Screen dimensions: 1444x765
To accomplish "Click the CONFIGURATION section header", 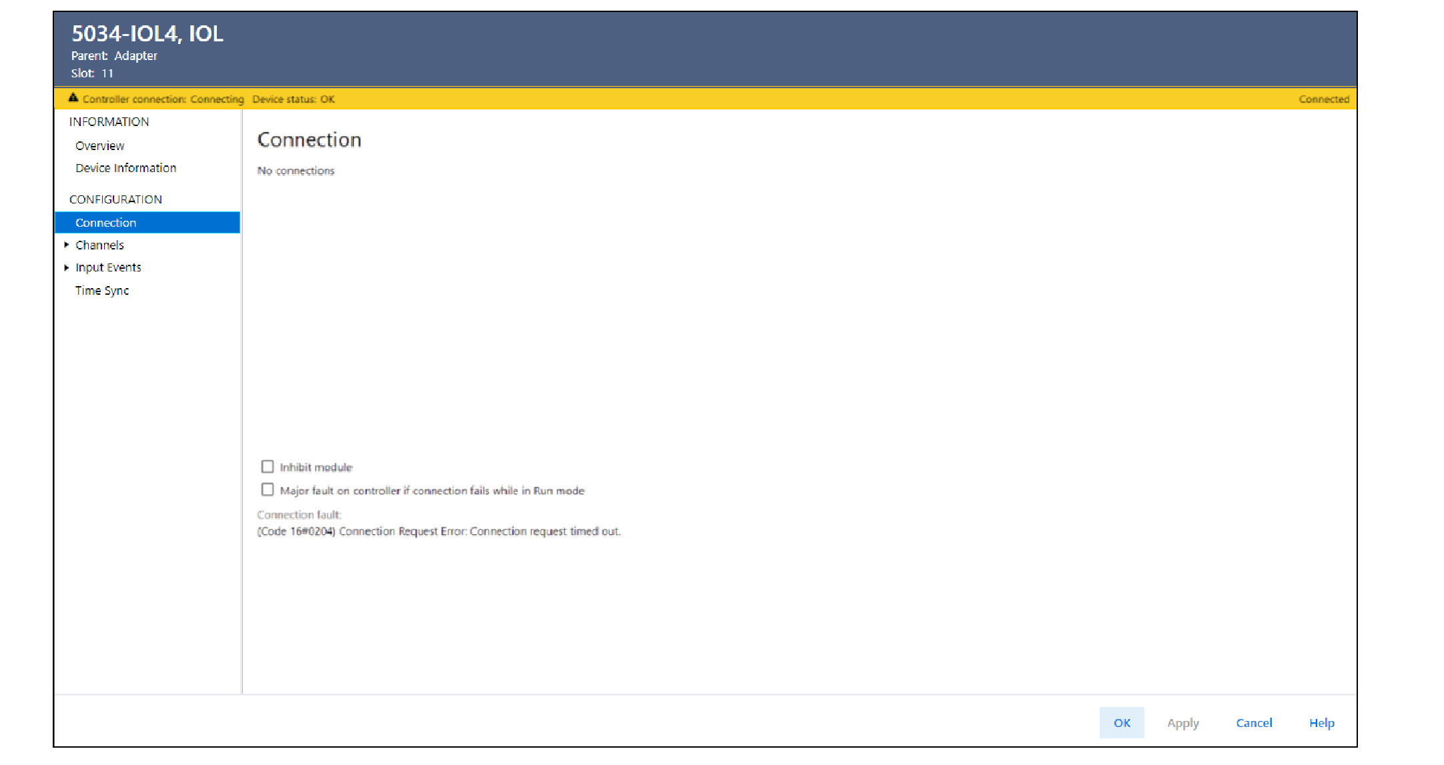I will tap(115, 199).
